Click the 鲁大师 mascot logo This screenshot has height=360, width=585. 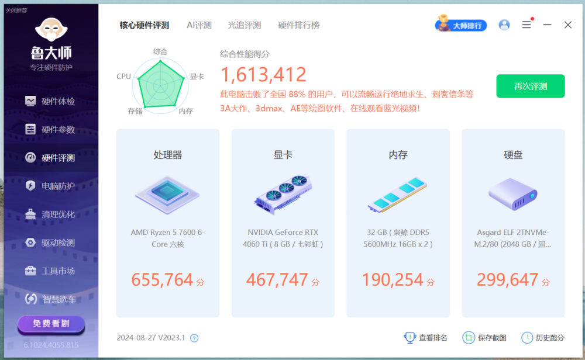[51, 30]
